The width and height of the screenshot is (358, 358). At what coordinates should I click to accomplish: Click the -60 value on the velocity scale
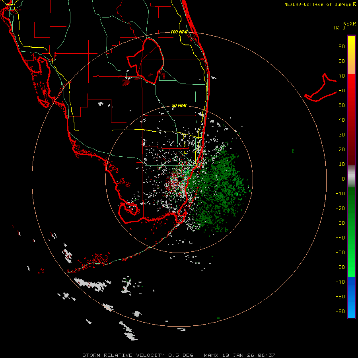click(x=340, y=267)
